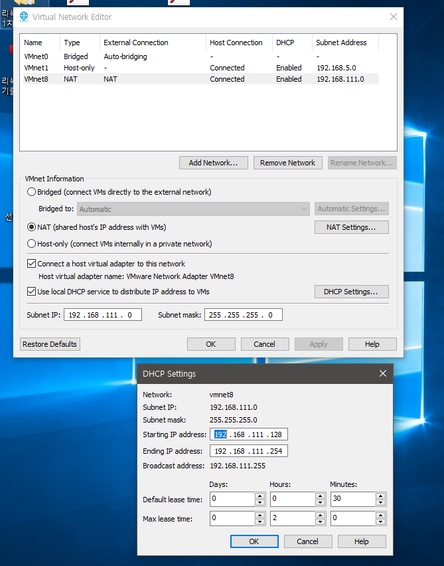444x566 pixels.
Task: Open Automatic Settings dialog
Action: coord(351,209)
